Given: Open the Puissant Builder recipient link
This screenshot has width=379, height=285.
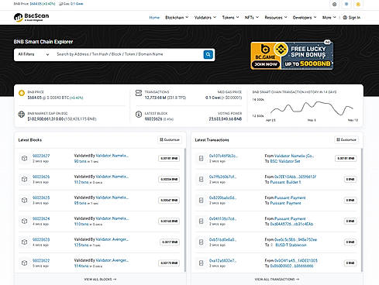Looking at the screenshot, I should (x=285, y=182).
